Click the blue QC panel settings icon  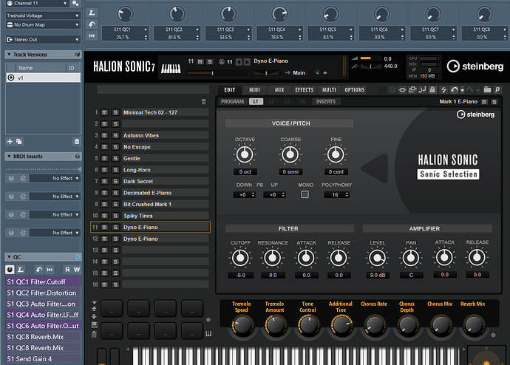(x=78, y=257)
